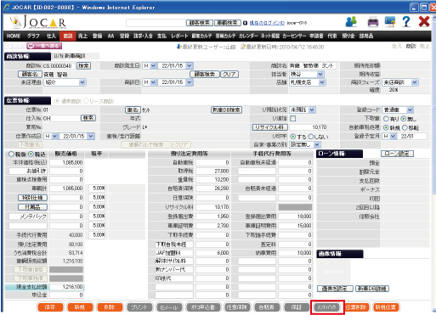This screenshot has width=436, height=315.
Task: Click the JOCAR logo
Action: click(38, 22)
